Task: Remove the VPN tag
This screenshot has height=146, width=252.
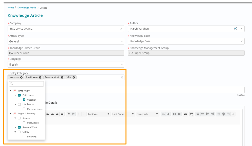Action: point(74,77)
